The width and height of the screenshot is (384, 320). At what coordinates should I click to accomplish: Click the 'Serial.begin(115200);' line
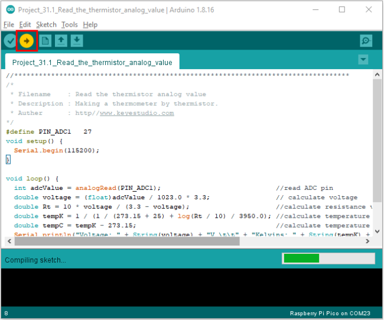[57, 151]
